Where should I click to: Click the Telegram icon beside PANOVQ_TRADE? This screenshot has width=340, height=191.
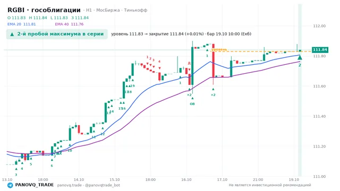[10, 185]
